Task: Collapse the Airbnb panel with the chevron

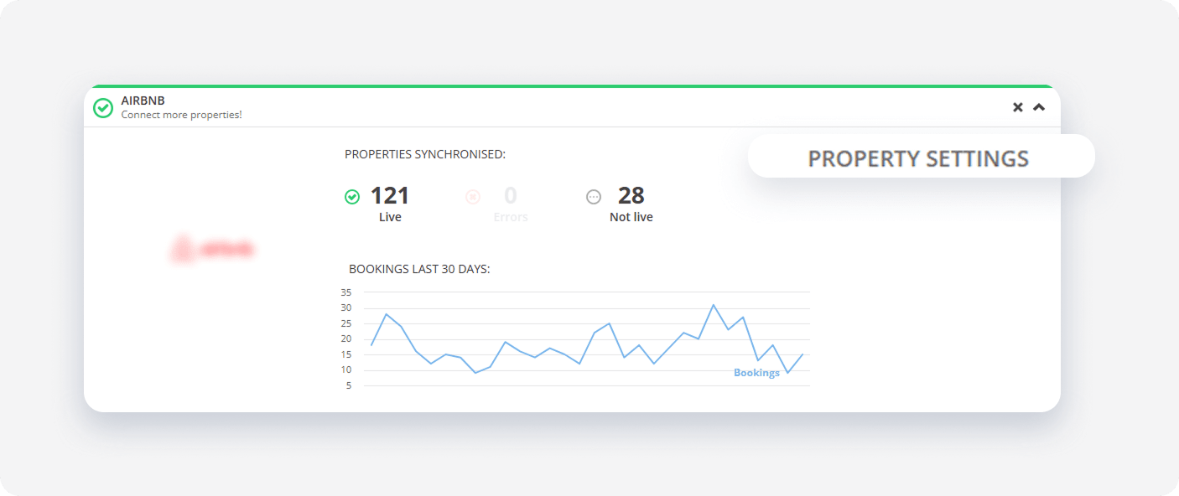Action: [1039, 107]
